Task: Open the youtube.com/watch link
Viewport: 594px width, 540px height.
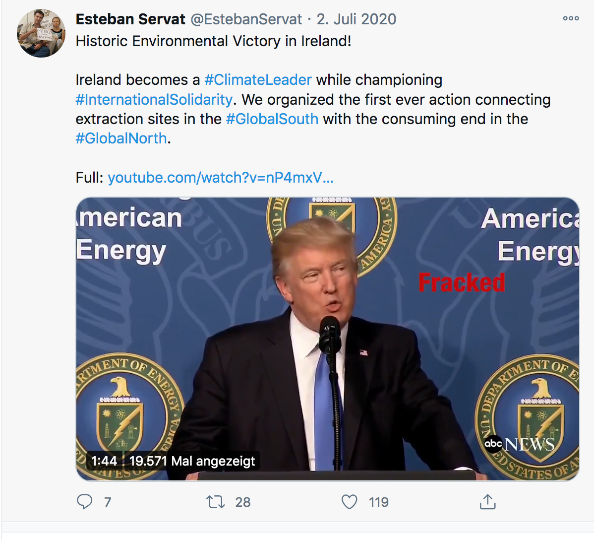Action: (220, 178)
